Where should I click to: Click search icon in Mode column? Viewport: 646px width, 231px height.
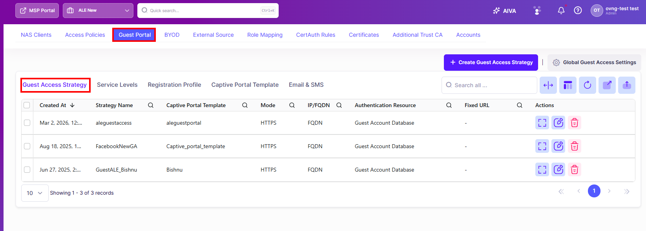(x=292, y=105)
